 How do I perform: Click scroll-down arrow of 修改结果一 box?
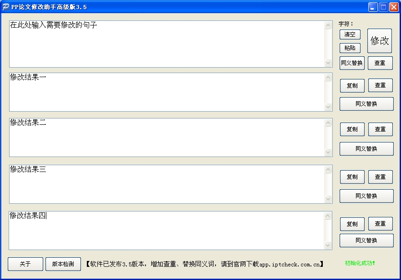coord(328,107)
